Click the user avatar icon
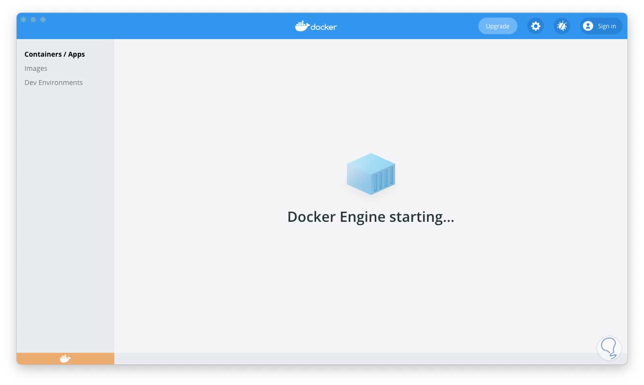The width and height of the screenshot is (644, 385). pyautogui.click(x=588, y=26)
